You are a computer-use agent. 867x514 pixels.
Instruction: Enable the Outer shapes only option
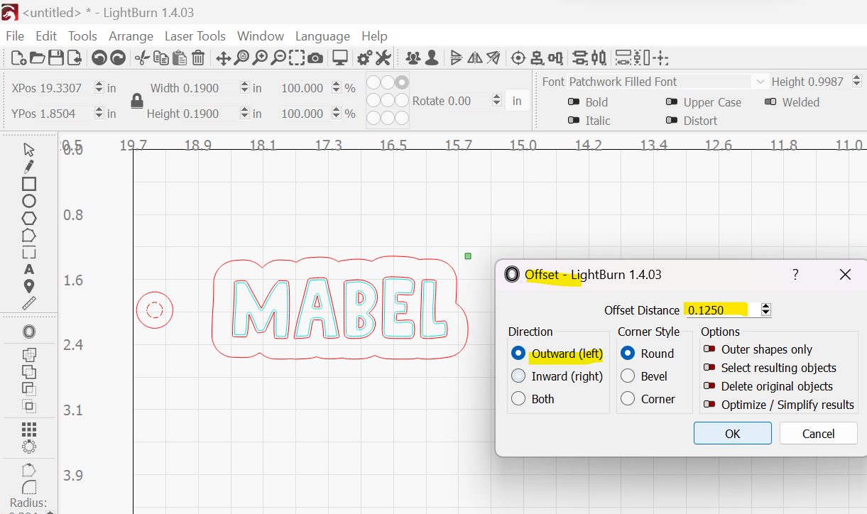click(709, 349)
